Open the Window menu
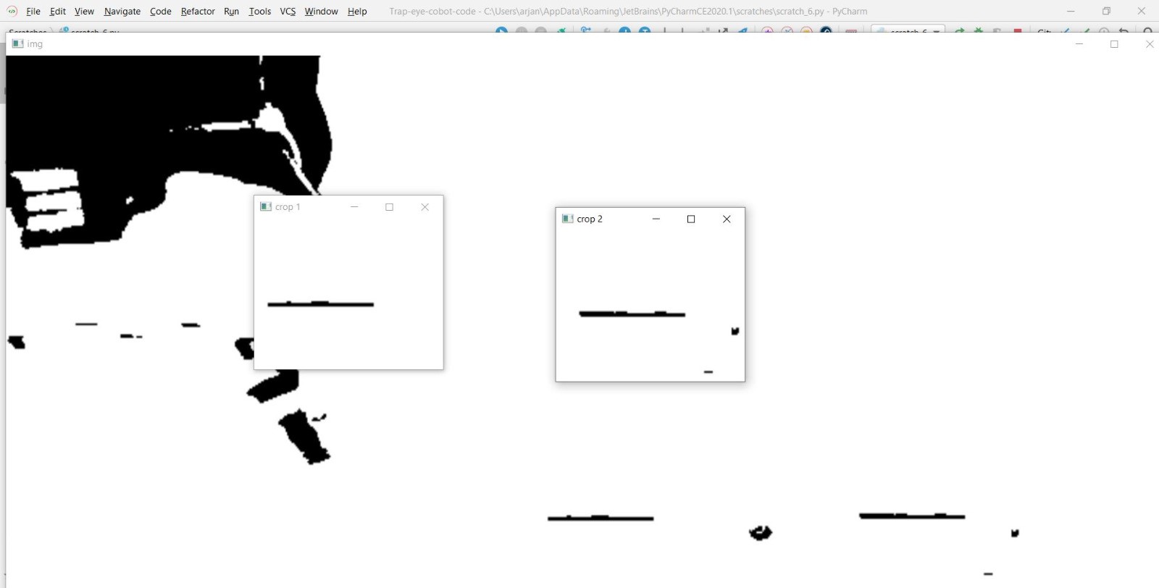Screen dimensions: 1159x588 coord(321,12)
